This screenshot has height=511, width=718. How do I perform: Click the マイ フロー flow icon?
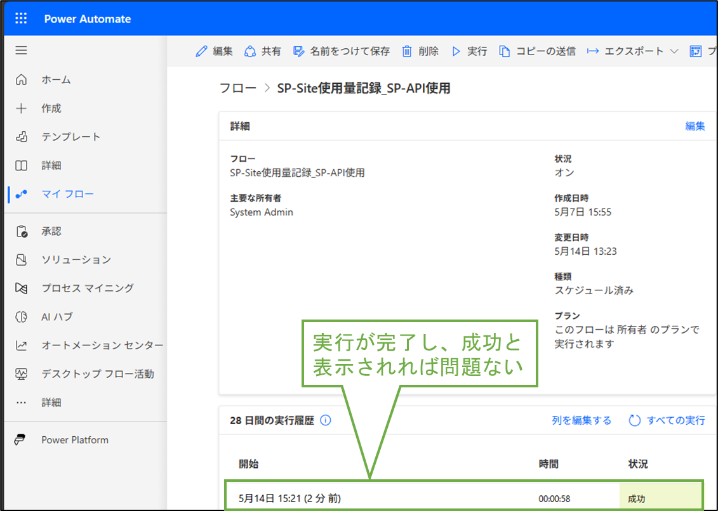(21, 194)
